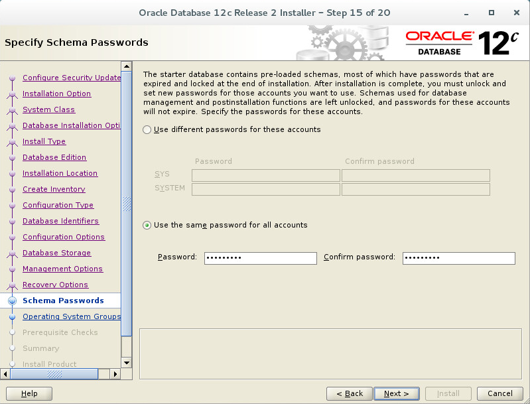Screen dimensions: 530x404
Task: Open Recovery Options step
Action: click(56, 285)
